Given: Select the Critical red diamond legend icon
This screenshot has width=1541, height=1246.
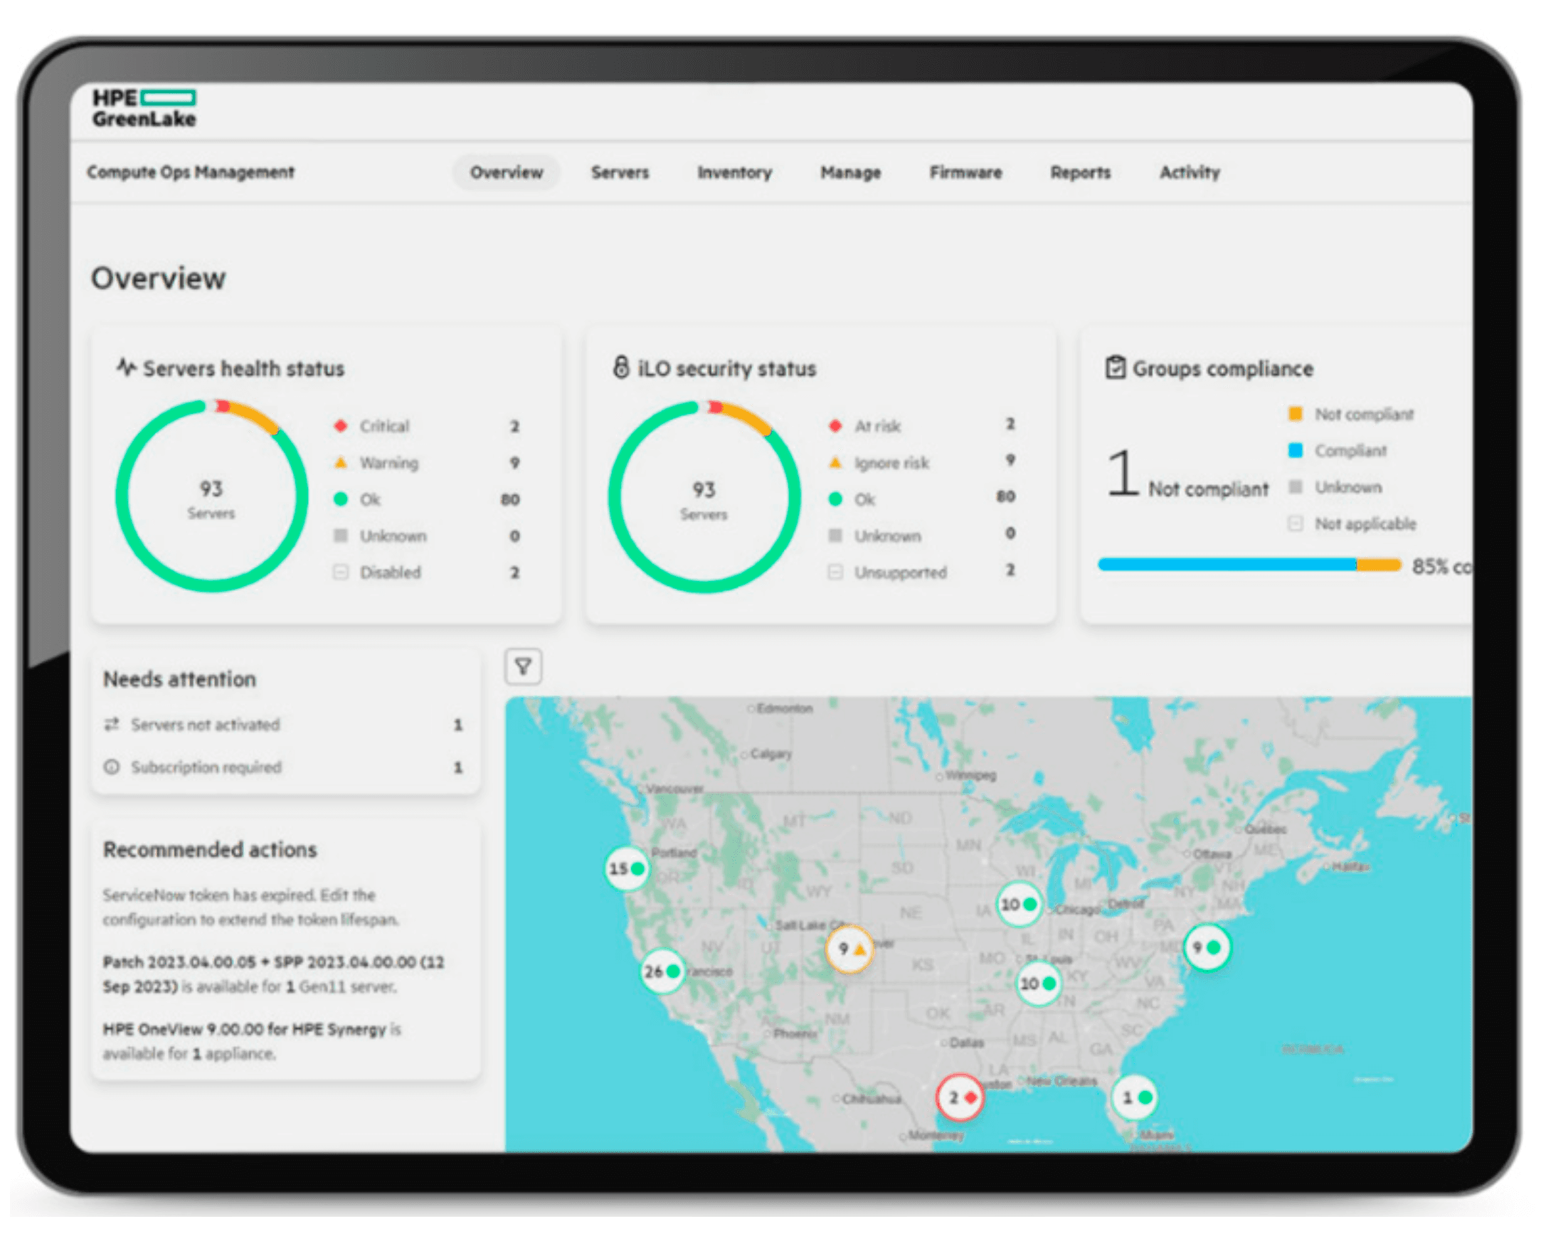Looking at the screenshot, I should tap(341, 425).
